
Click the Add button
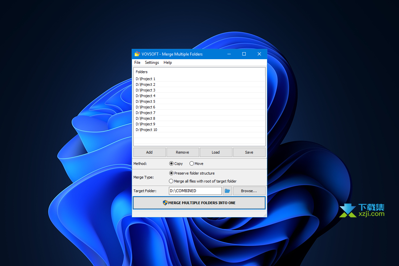point(150,152)
